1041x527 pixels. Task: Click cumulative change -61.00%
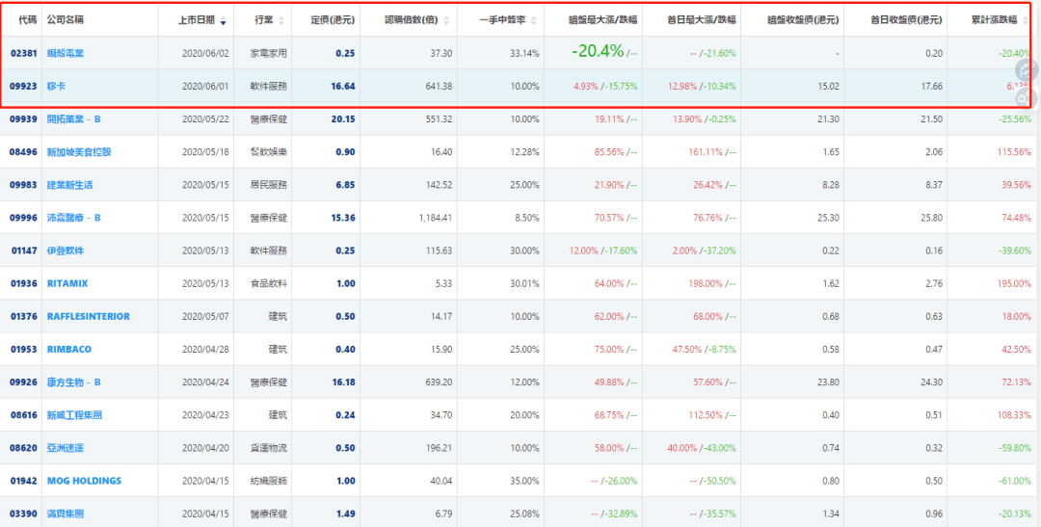coord(1015,481)
